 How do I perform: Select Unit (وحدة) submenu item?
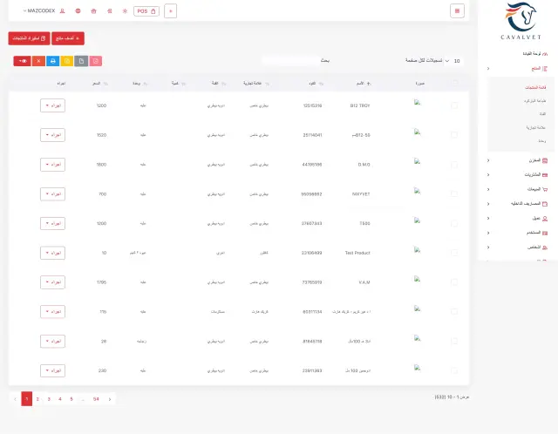542,141
